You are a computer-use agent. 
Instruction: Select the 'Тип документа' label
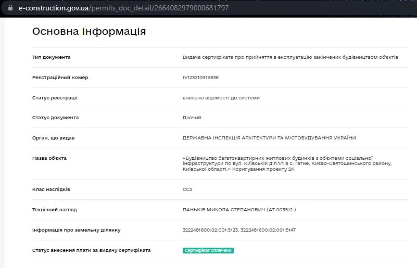(52, 57)
